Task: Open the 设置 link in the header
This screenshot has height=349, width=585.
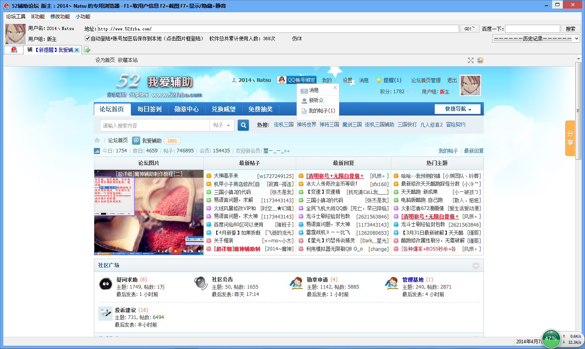Action: 347,80
